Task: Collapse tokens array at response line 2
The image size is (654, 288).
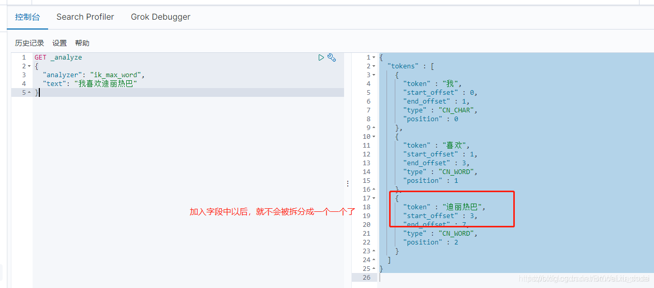Action: click(x=374, y=66)
